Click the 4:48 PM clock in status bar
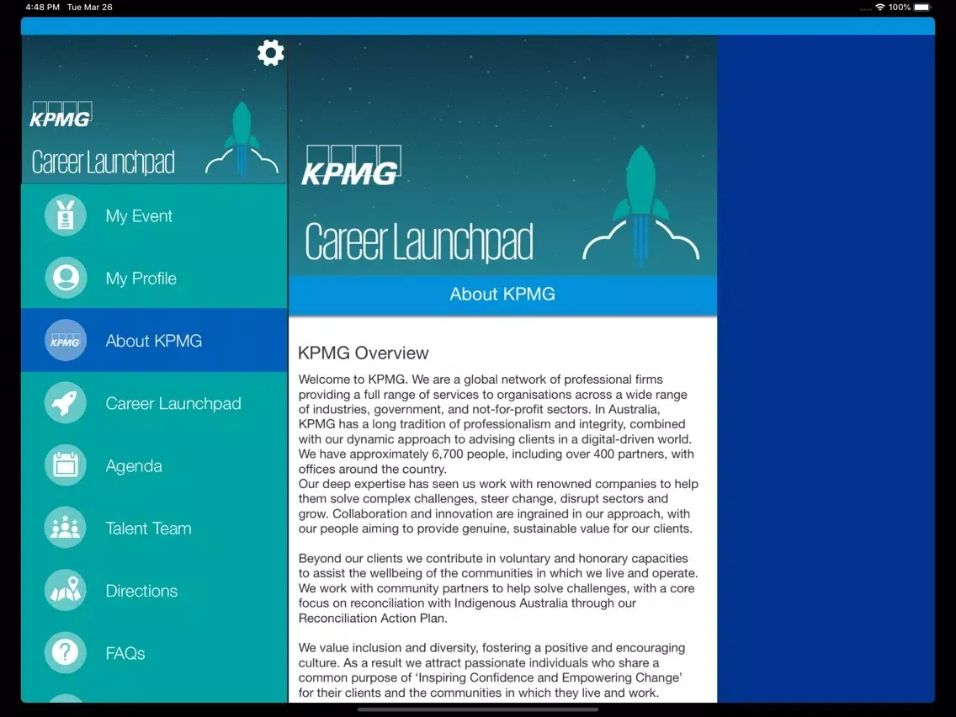The width and height of the screenshot is (956, 717). (43, 8)
